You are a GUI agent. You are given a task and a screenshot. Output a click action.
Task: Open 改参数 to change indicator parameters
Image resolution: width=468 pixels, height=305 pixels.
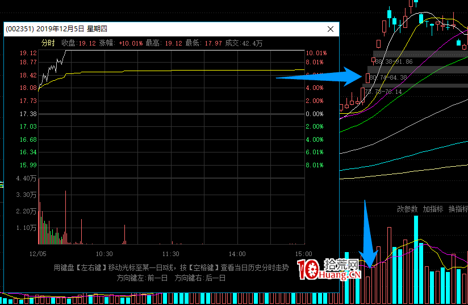coord(407,209)
